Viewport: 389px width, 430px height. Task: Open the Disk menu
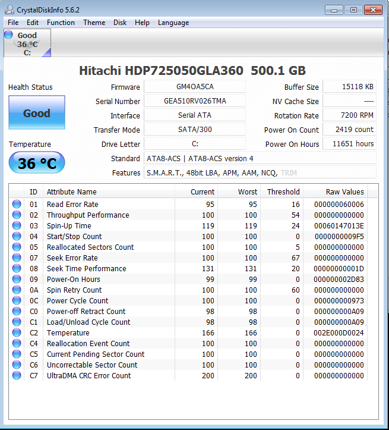(120, 23)
